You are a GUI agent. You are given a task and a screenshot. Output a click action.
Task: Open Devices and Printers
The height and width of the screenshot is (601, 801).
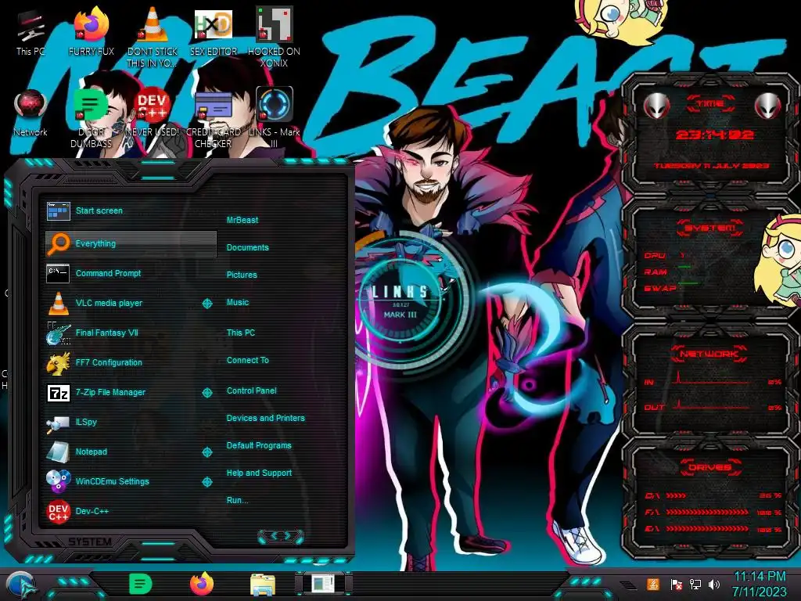[265, 418]
